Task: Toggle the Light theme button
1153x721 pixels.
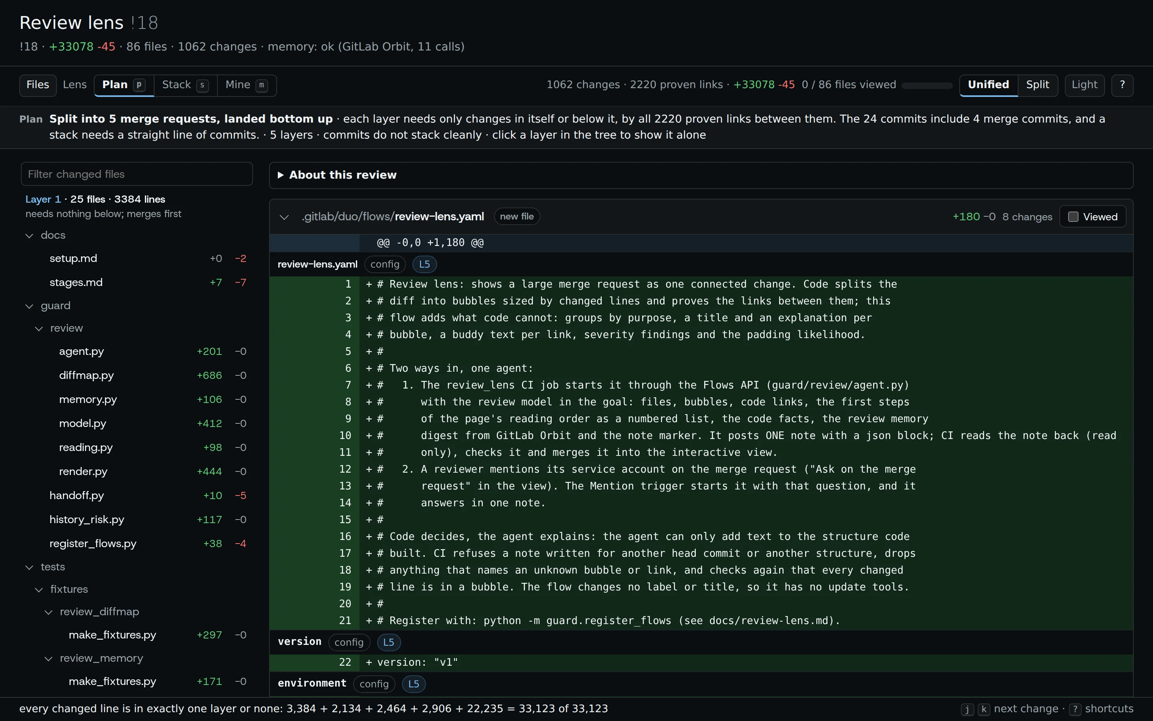Action: [x=1085, y=85]
